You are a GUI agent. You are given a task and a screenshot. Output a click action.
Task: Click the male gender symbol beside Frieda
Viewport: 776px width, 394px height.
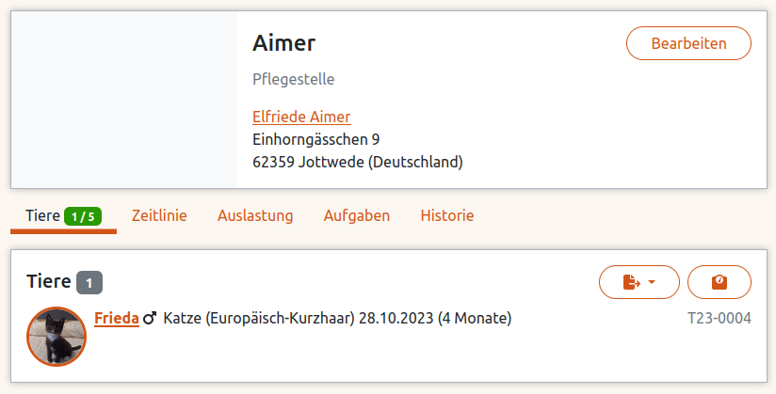click(x=150, y=319)
